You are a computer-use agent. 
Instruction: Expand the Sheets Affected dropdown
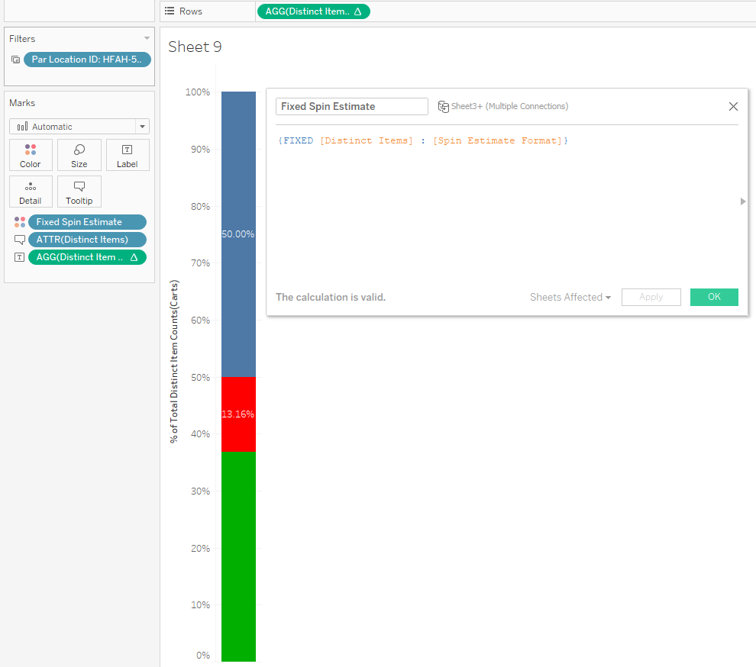(570, 298)
